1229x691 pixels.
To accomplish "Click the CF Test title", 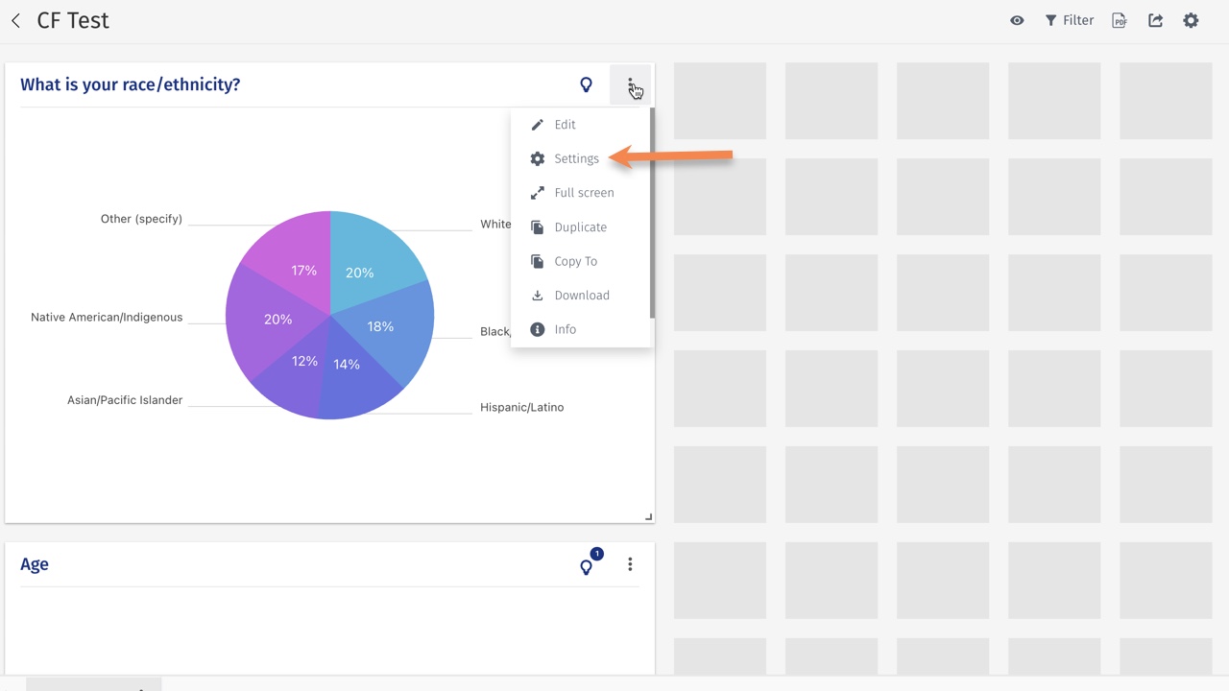I will click(x=72, y=19).
